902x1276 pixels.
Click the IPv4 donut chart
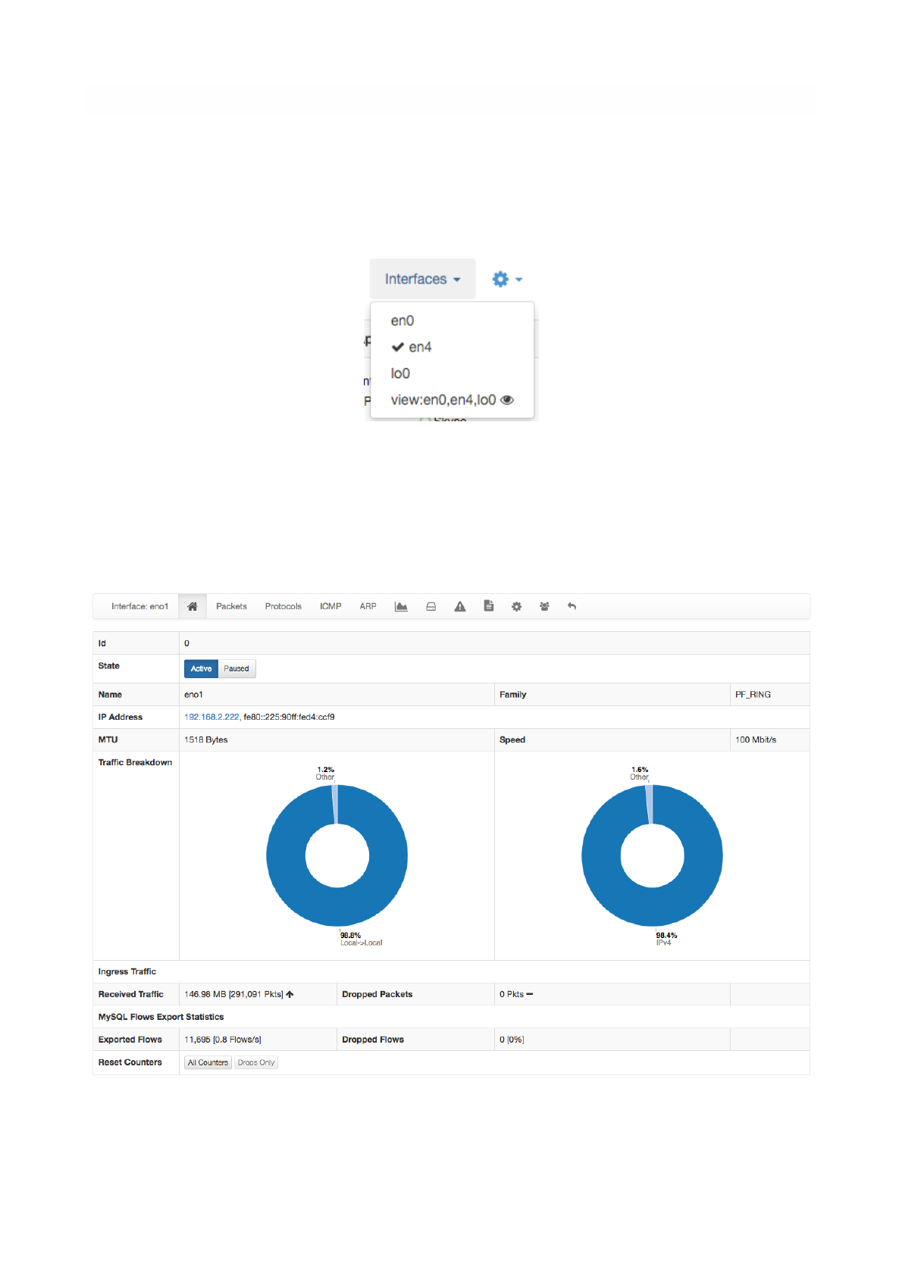point(652,855)
